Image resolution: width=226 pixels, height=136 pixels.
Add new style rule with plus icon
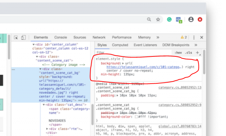coord(197,53)
